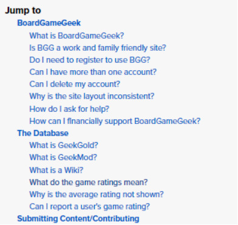Go to 'Do I need to register to use BGG?'
This screenshot has height=225, width=238.
click(x=90, y=60)
